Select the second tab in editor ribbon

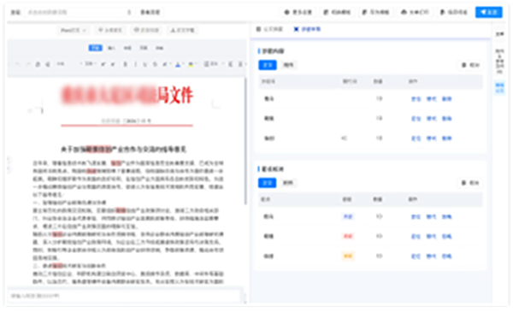(x=111, y=48)
